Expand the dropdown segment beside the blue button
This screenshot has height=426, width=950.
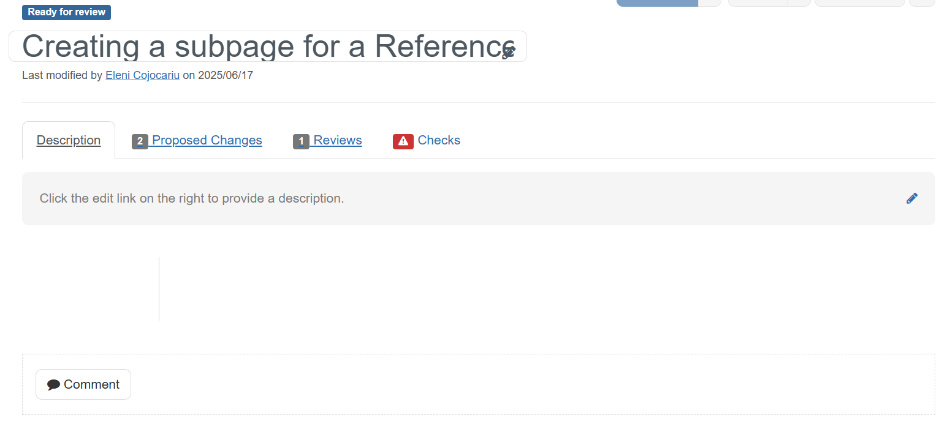click(x=710, y=3)
